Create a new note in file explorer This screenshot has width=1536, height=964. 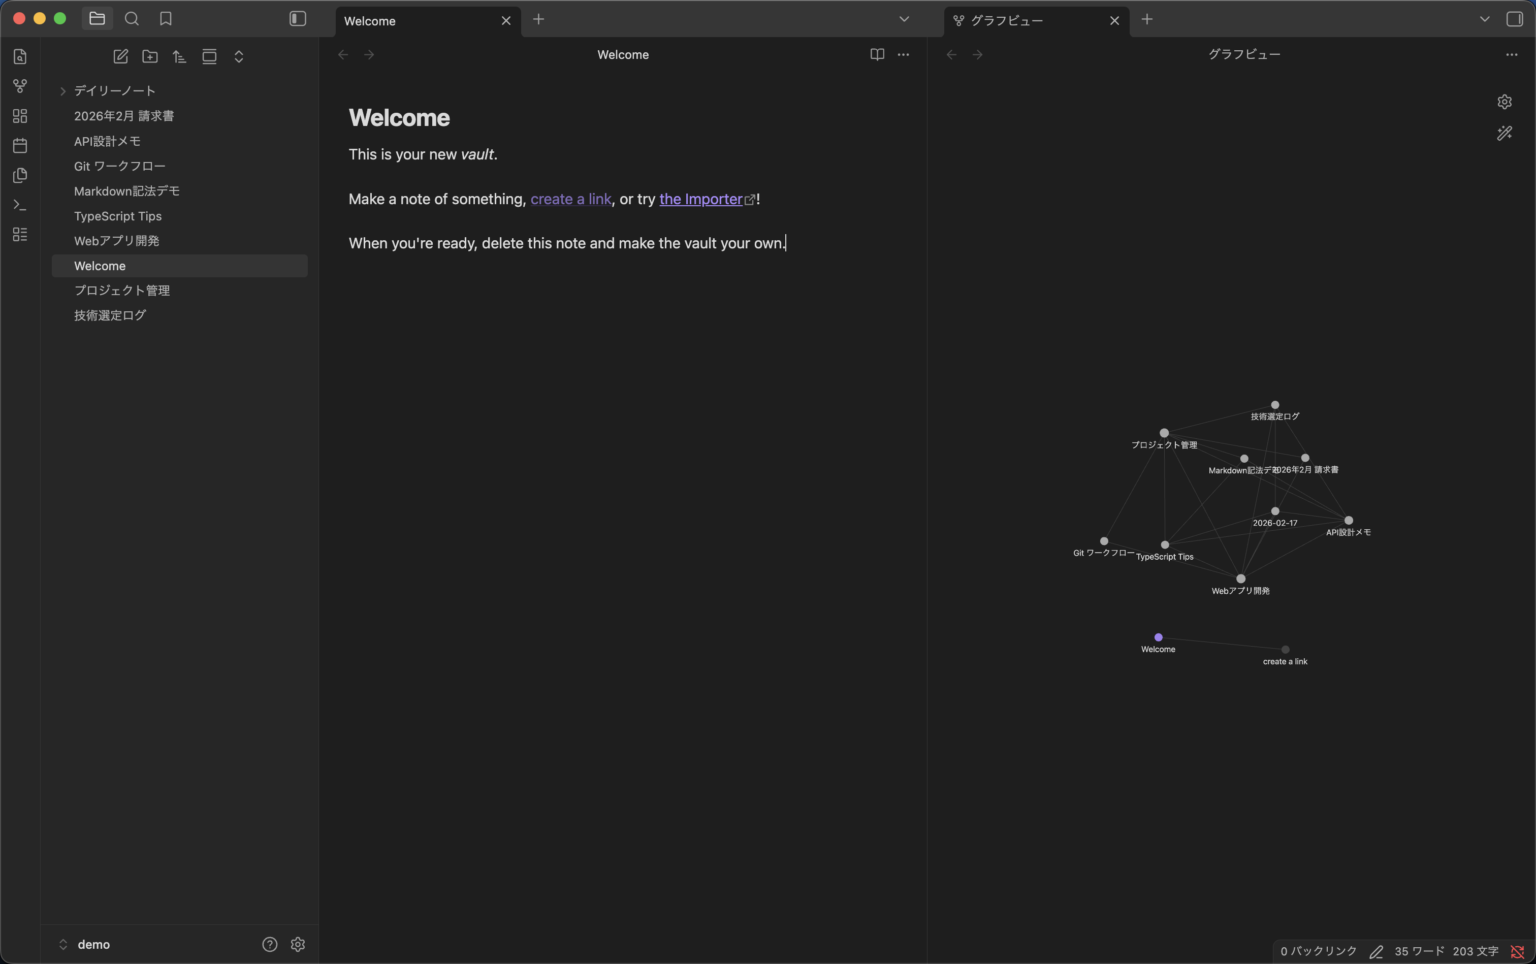coord(120,57)
